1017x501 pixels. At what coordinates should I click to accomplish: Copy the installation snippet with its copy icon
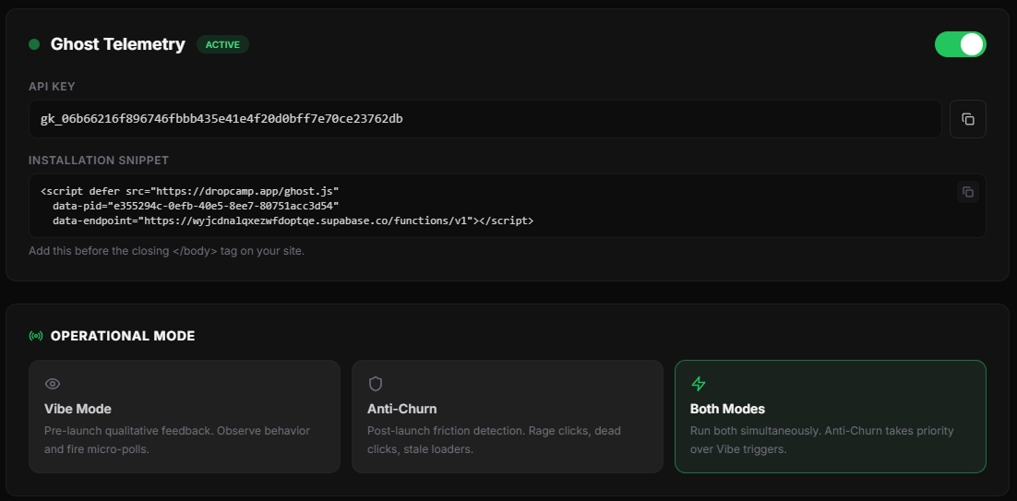968,192
